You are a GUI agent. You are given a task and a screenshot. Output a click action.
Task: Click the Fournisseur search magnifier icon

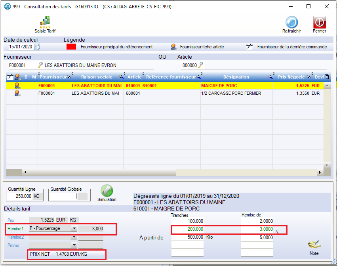pos(40,65)
